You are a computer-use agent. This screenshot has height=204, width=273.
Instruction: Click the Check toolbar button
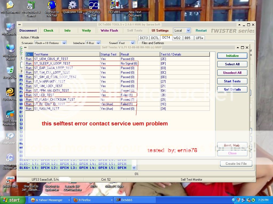coord(49,31)
